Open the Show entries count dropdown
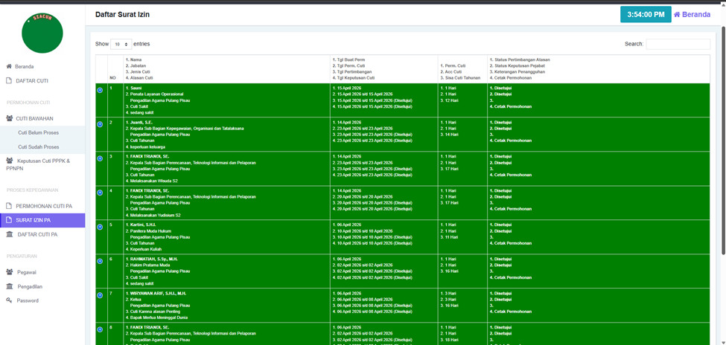Viewport: 726px width, 345px height. [x=121, y=45]
